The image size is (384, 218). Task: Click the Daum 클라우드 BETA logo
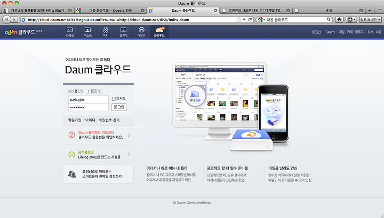23,32
